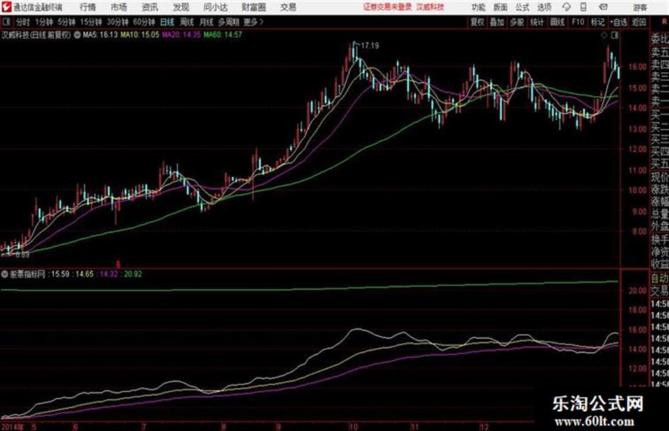669x431 pixels.
Task: Open the mail envelope icon
Action: pos(603,7)
